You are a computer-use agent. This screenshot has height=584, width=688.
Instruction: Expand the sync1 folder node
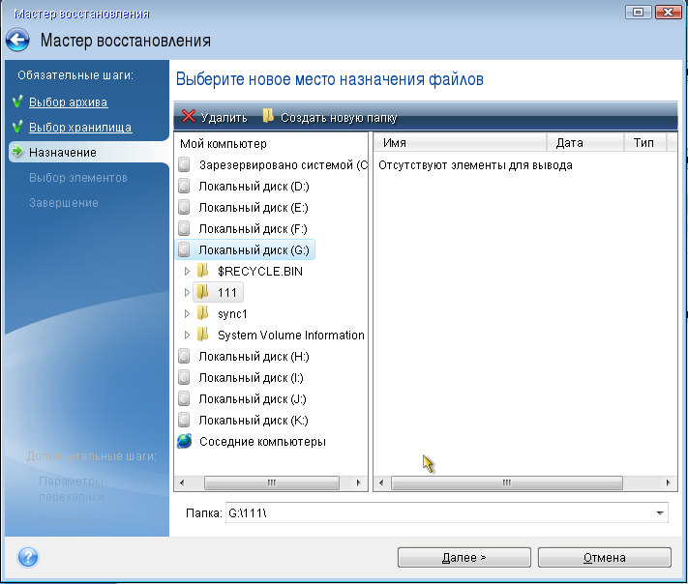[x=187, y=313]
